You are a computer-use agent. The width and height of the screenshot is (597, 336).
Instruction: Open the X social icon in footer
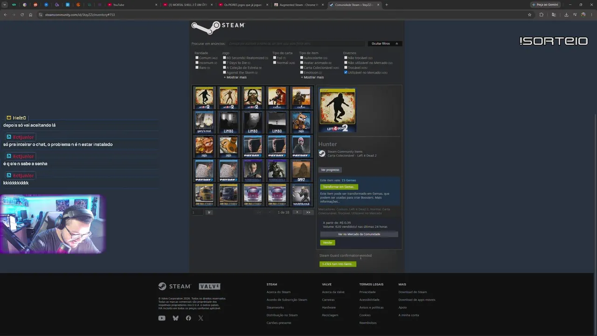point(201,318)
